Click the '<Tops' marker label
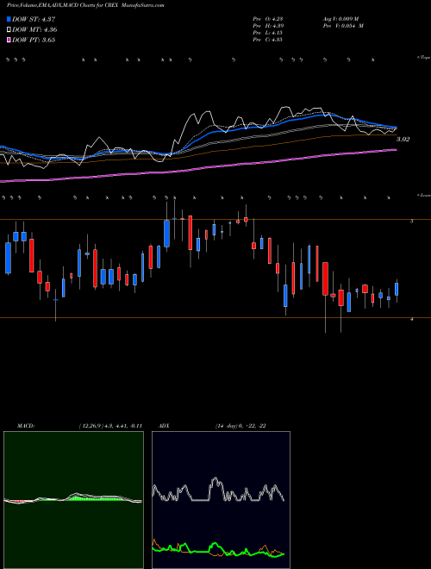 (423, 58)
